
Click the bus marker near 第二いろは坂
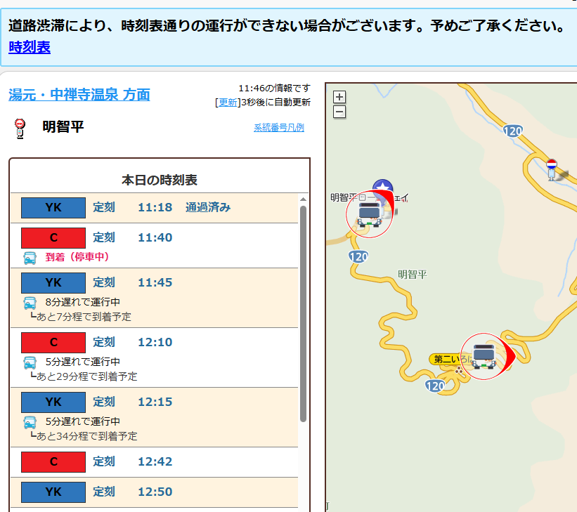pyautogui.click(x=484, y=356)
